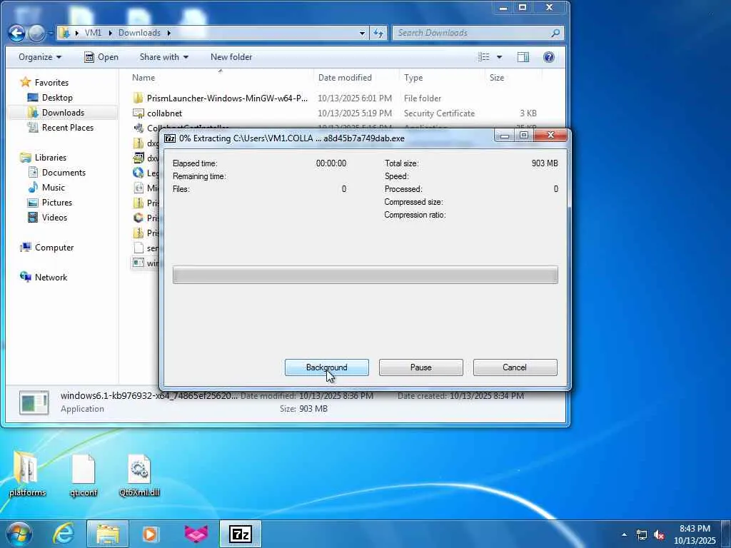The image size is (731, 548).
Task: Select the platforms folder on desktop
Action: tap(27, 475)
